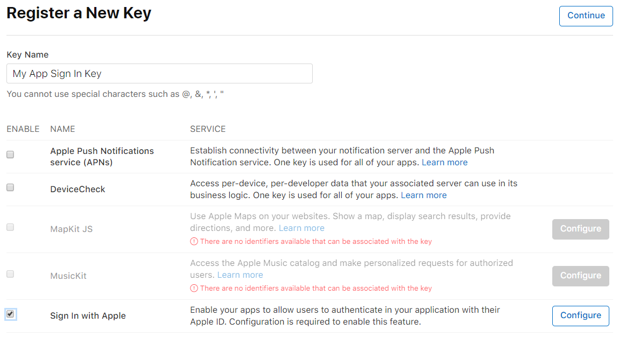Image resolution: width=619 pixels, height=337 pixels.
Task: Click the SERVICE column header
Action: pyautogui.click(x=208, y=129)
